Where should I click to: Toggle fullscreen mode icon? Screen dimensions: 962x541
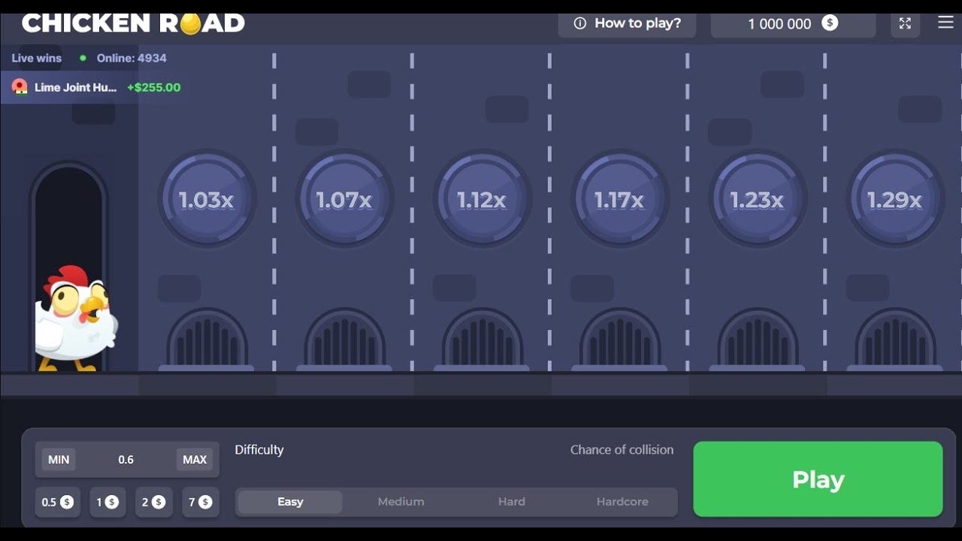pyautogui.click(x=905, y=23)
